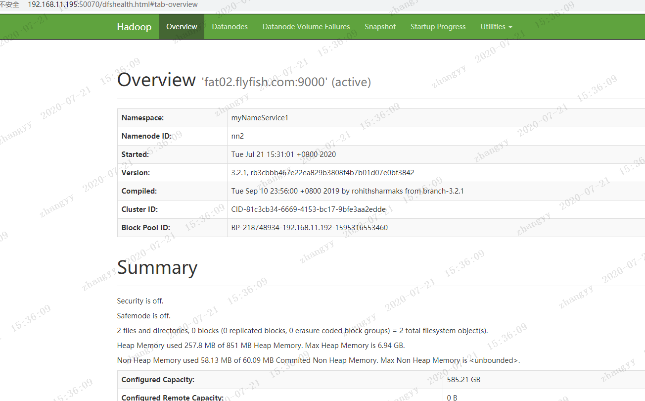Click the Namespace: row label
This screenshot has width=645, height=401.
coord(142,118)
